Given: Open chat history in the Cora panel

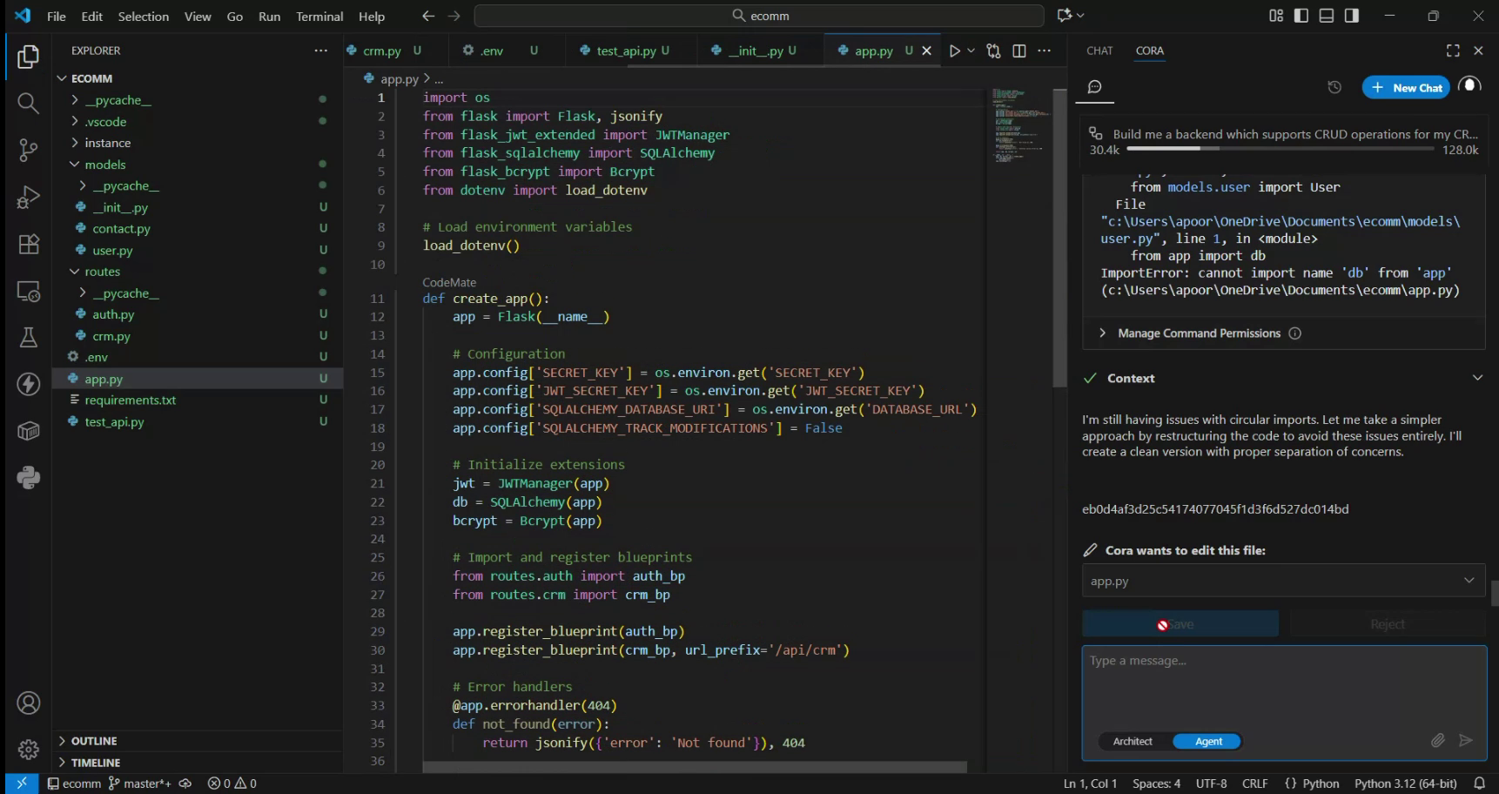Looking at the screenshot, I should pos(1333,87).
